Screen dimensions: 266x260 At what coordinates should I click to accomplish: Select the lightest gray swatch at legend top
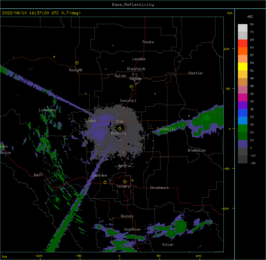(243, 28)
